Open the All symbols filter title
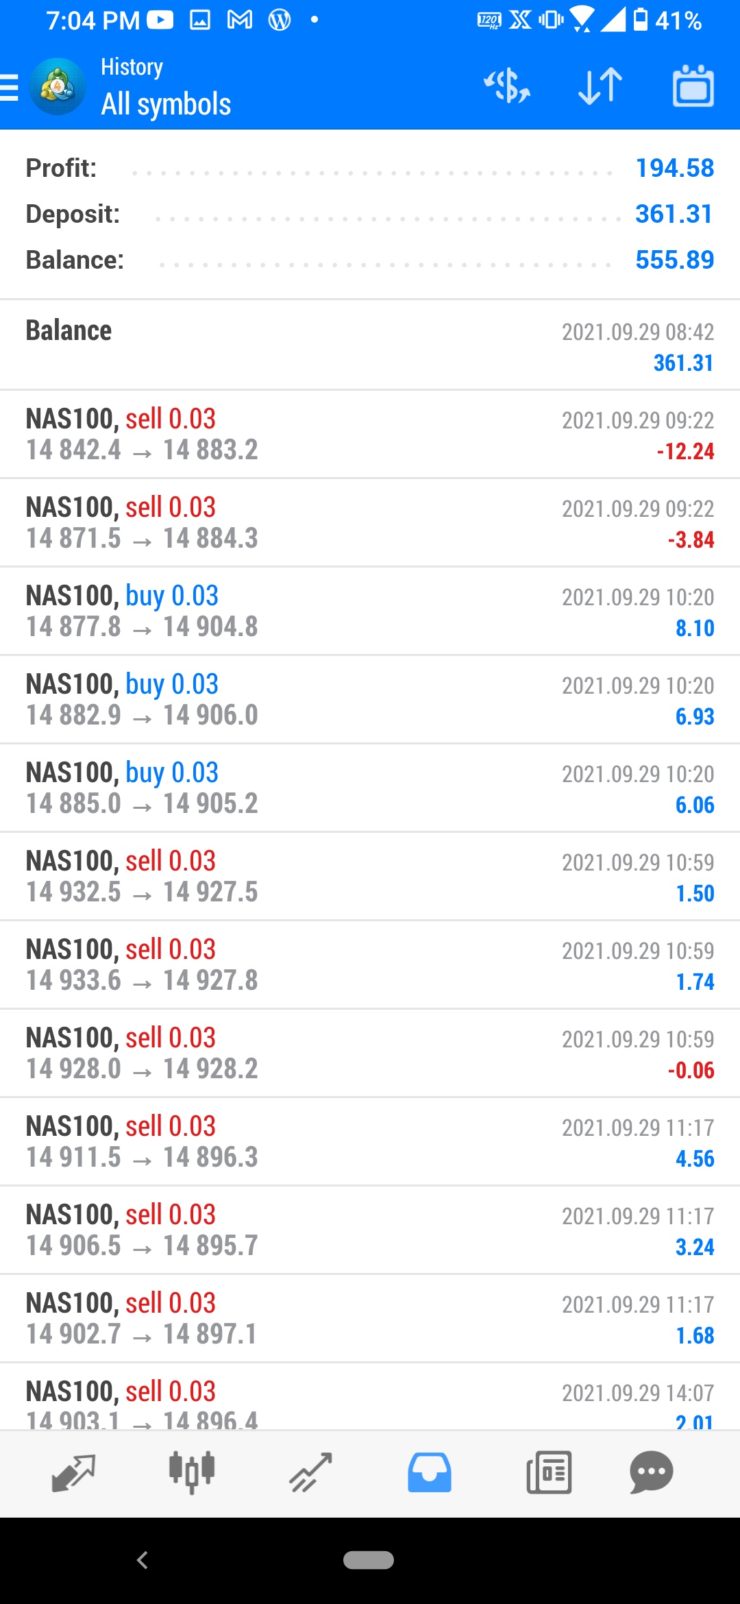740x1604 pixels. pyautogui.click(x=166, y=104)
